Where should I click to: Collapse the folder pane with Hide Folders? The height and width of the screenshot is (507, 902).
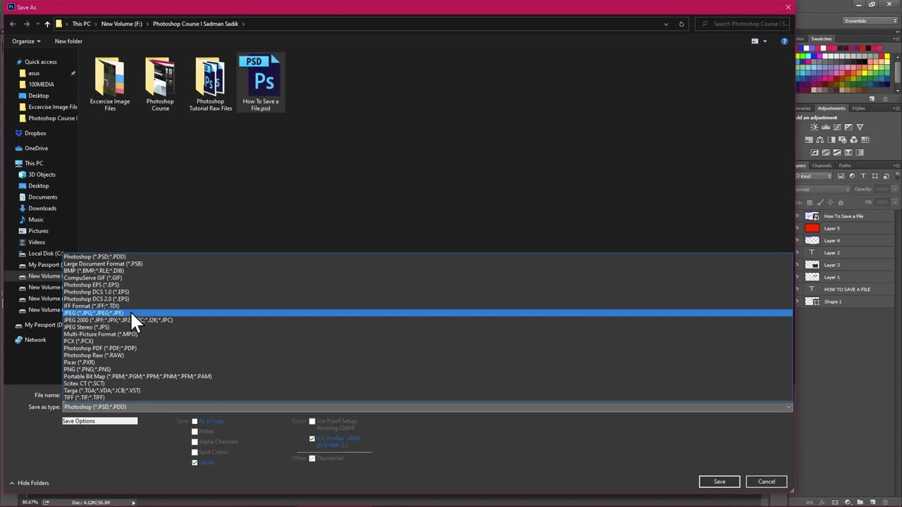(x=29, y=483)
